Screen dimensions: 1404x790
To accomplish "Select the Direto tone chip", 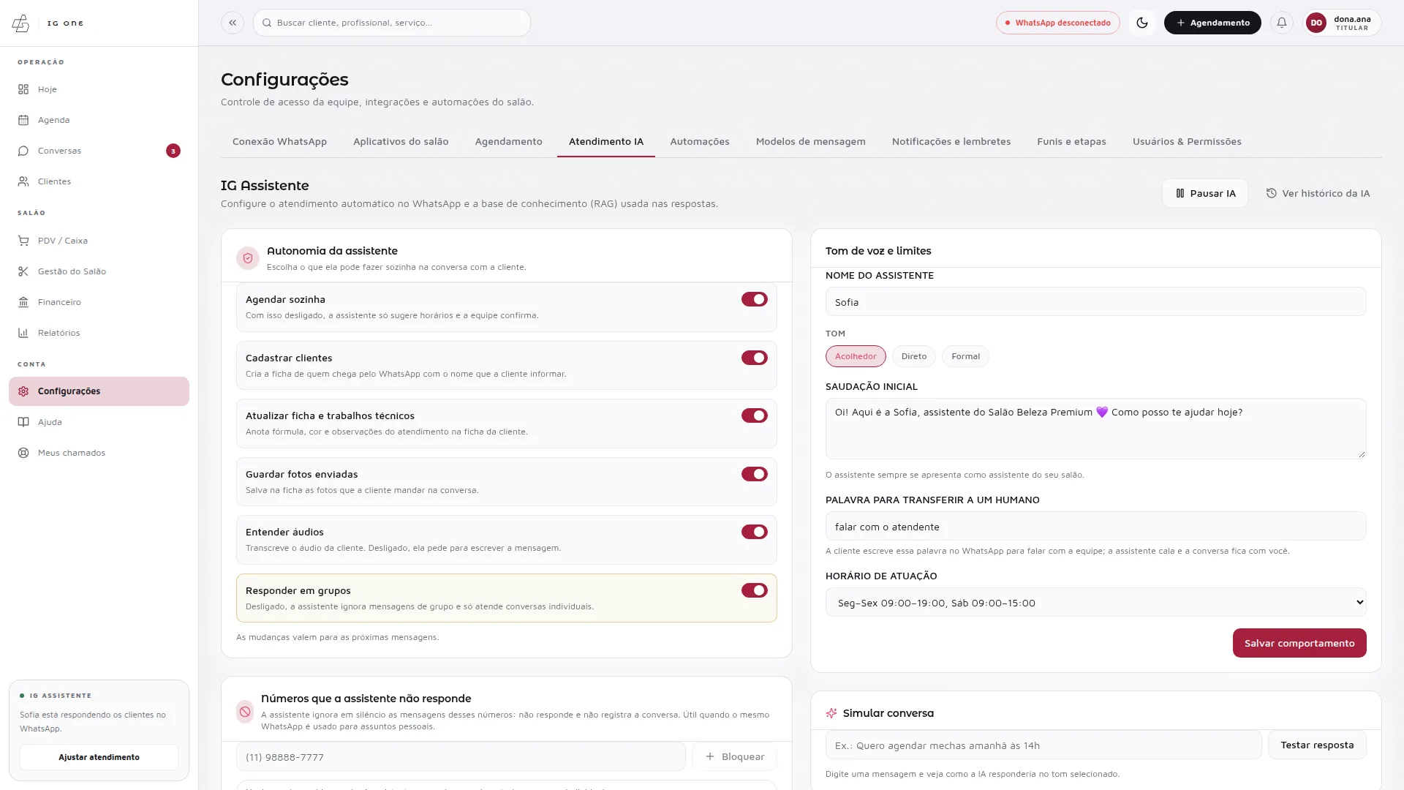I will pos(913,356).
